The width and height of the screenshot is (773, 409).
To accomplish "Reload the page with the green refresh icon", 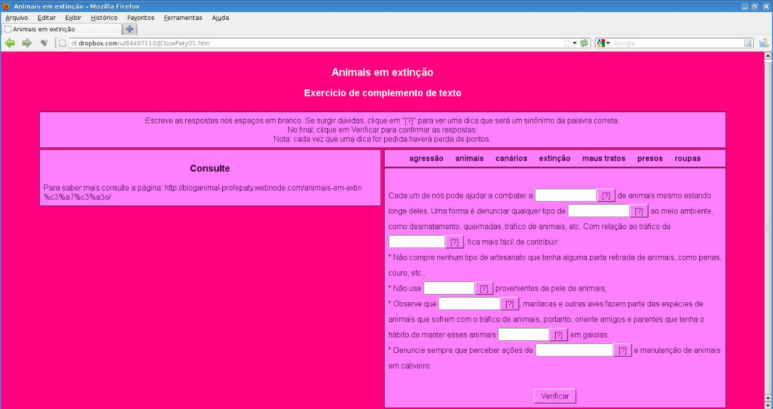I will 584,43.
